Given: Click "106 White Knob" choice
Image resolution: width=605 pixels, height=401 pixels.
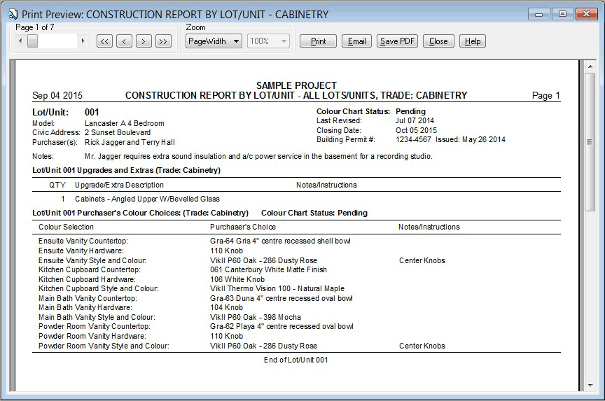Looking at the screenshot, I should pos(237,279).
